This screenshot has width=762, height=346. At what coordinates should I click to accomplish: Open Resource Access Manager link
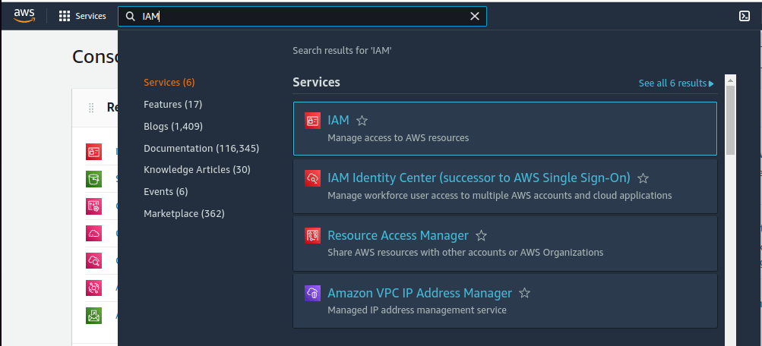click(398, 235)
